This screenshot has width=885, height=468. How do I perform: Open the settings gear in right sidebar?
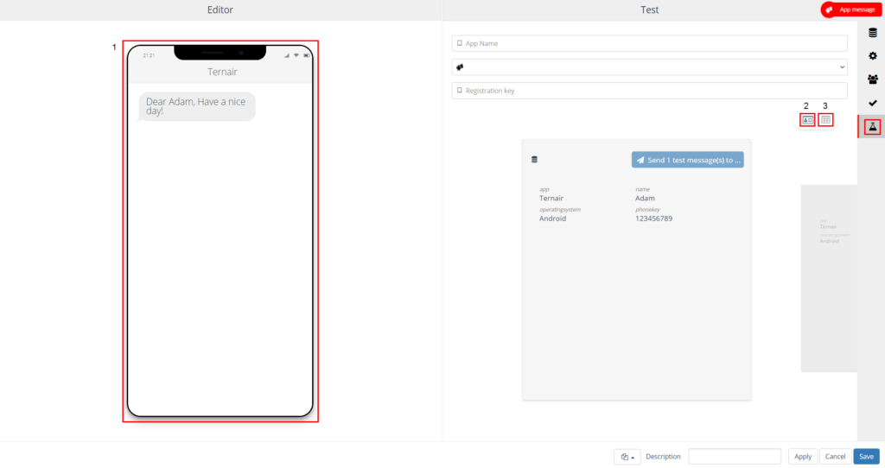873,56
